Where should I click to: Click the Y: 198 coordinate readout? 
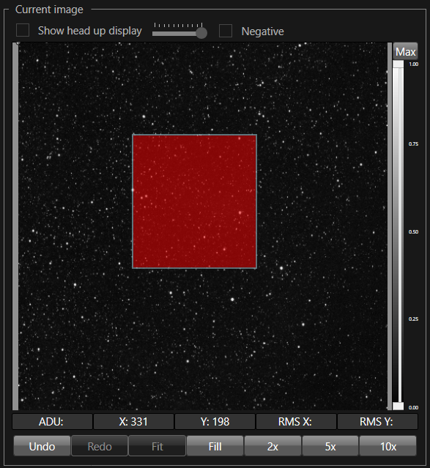tap(215, 421)
